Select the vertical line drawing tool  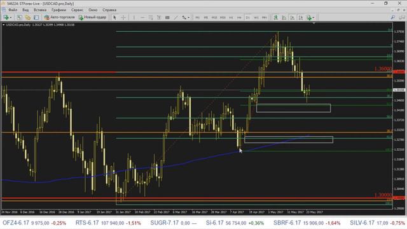point(134,17)
